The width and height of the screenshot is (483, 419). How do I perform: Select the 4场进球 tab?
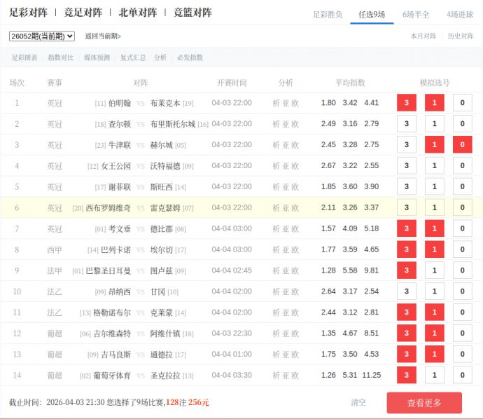[x=460, y=14]
